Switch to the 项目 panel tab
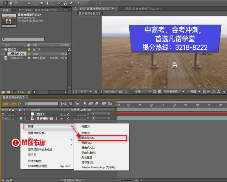227x182 pixels. coord(5,10)
